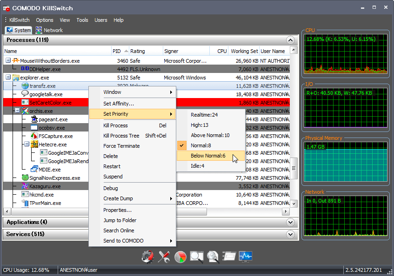Open the Options menu

45,20
